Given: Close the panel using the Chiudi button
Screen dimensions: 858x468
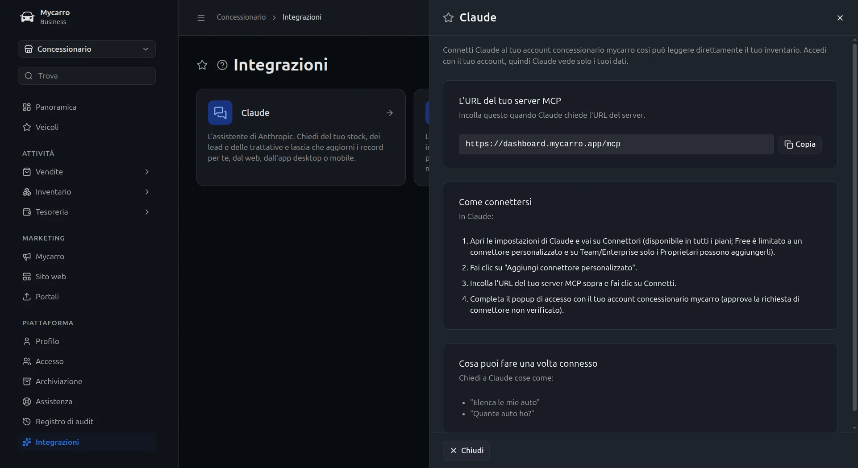Looking at the screenshot, I should pyautogui.click(x=466, y=451).
